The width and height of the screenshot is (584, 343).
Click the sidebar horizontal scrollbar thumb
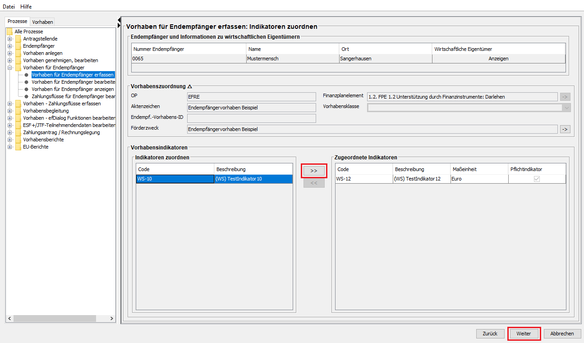pos(54,318)
